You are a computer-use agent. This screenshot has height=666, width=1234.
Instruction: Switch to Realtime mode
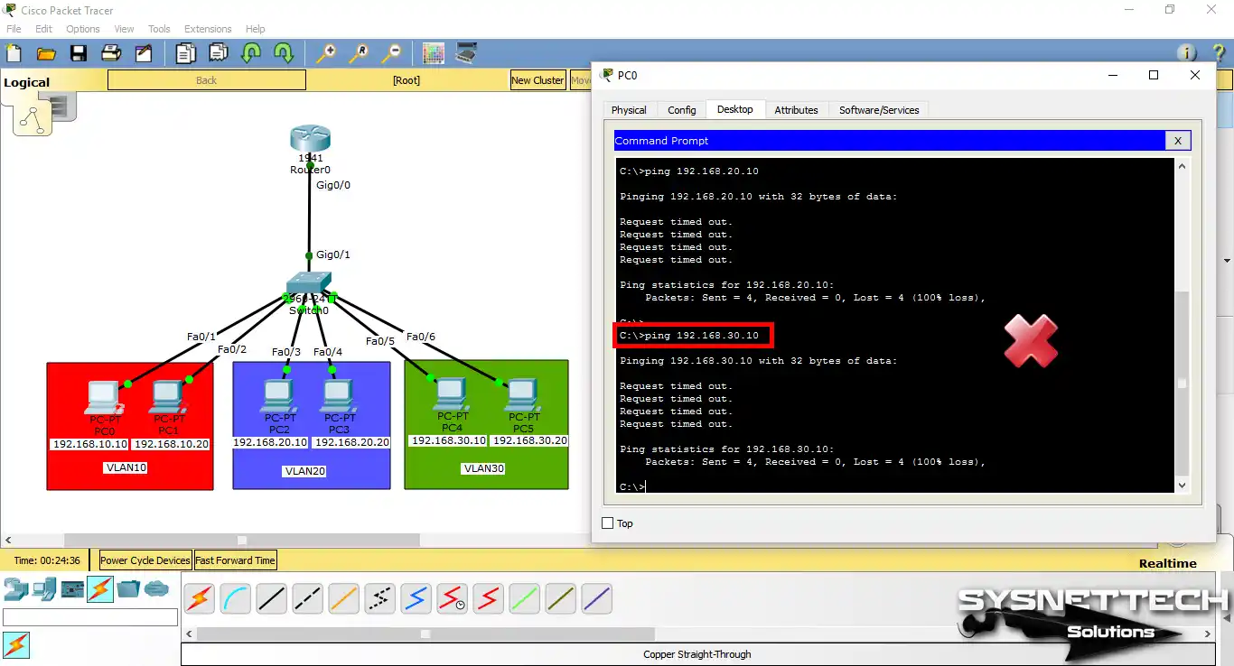[1167, 562]
